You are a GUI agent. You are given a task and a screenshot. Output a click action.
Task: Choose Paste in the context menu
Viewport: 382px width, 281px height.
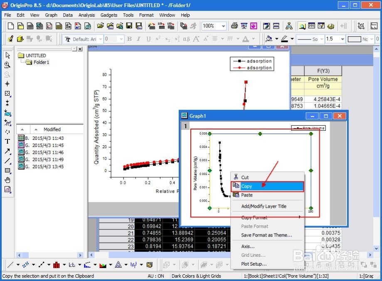pos(267,195)
